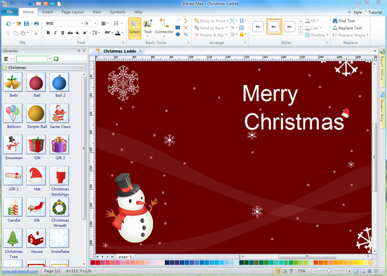Screen dimensions: 387x276
Task: Pick the Elk sleigh shape
Action: point(36,207)
